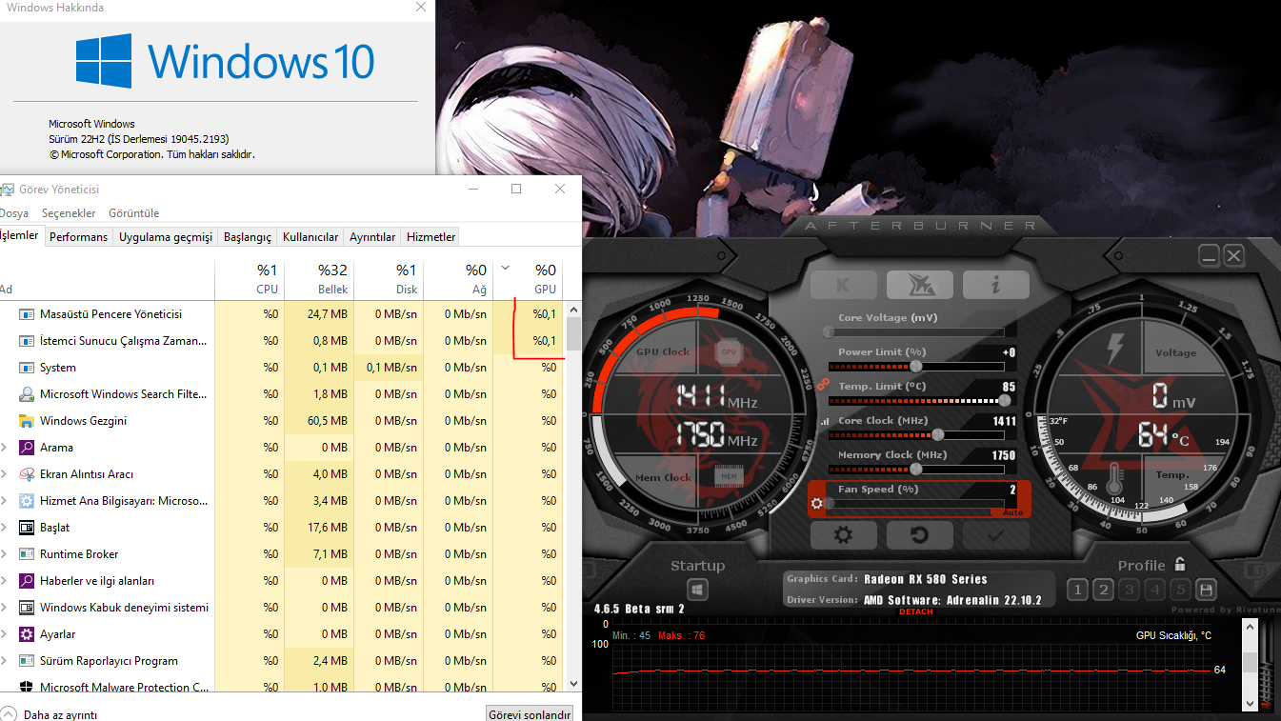The width and height of the screenshot is (1281, 721).
Task: Click the thermometer icon in the temperature gauge
Action: point(1116,479)
